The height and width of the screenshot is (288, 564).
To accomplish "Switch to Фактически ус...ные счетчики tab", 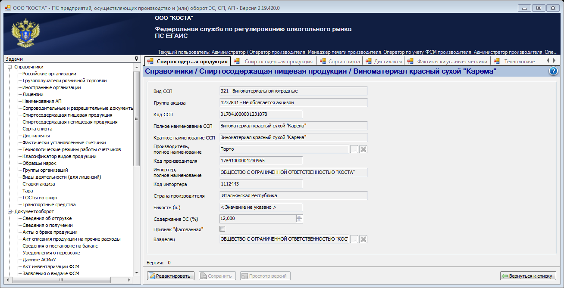I will pyautogui.click(x=447, y=62).
